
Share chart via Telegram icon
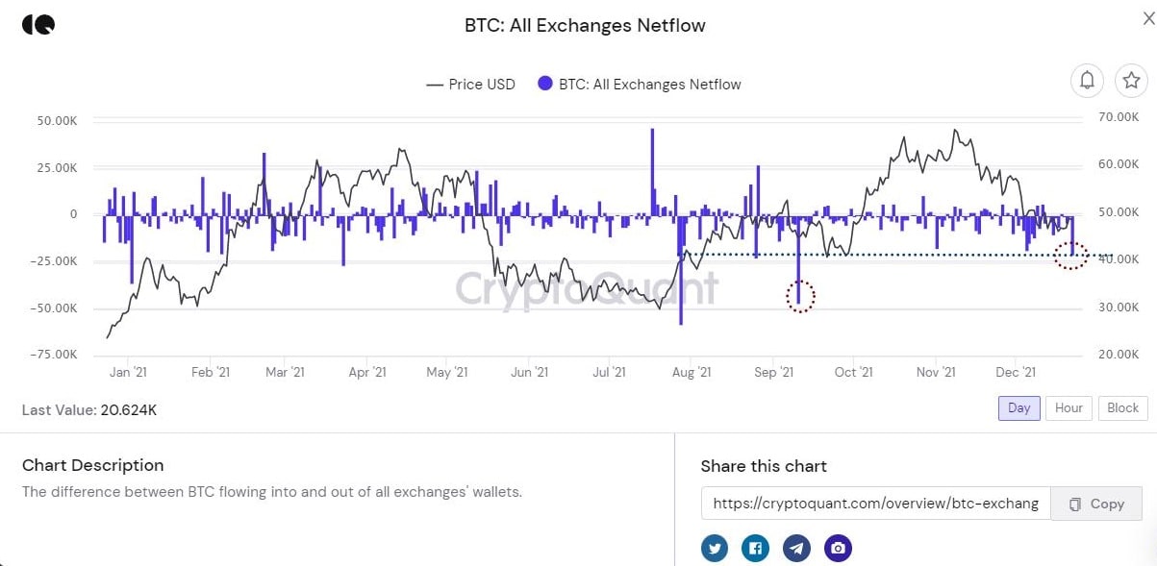click(x=796, y=548)
